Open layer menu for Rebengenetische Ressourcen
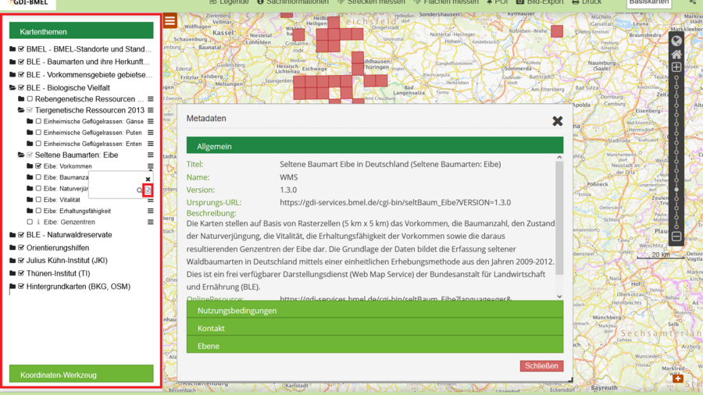 click(x=151, y=99)
